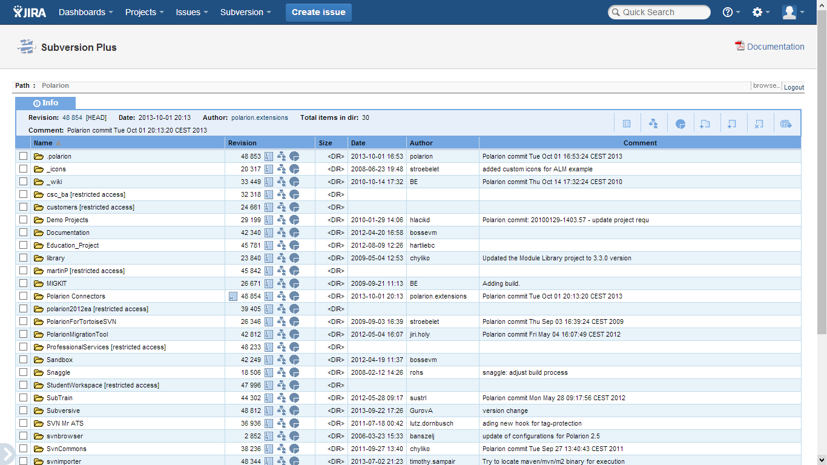Open the Dashboards dropdown menu
Screen dimensions: 827x465
click(86, 12)
